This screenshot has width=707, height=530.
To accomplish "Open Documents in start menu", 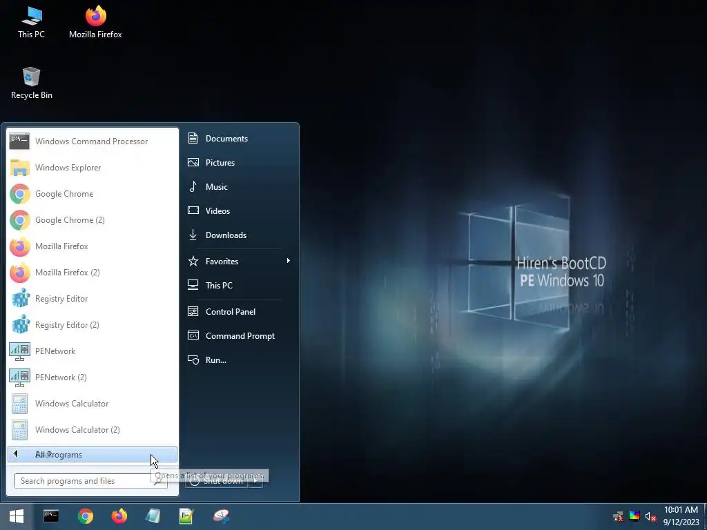I will coord(240,138).
